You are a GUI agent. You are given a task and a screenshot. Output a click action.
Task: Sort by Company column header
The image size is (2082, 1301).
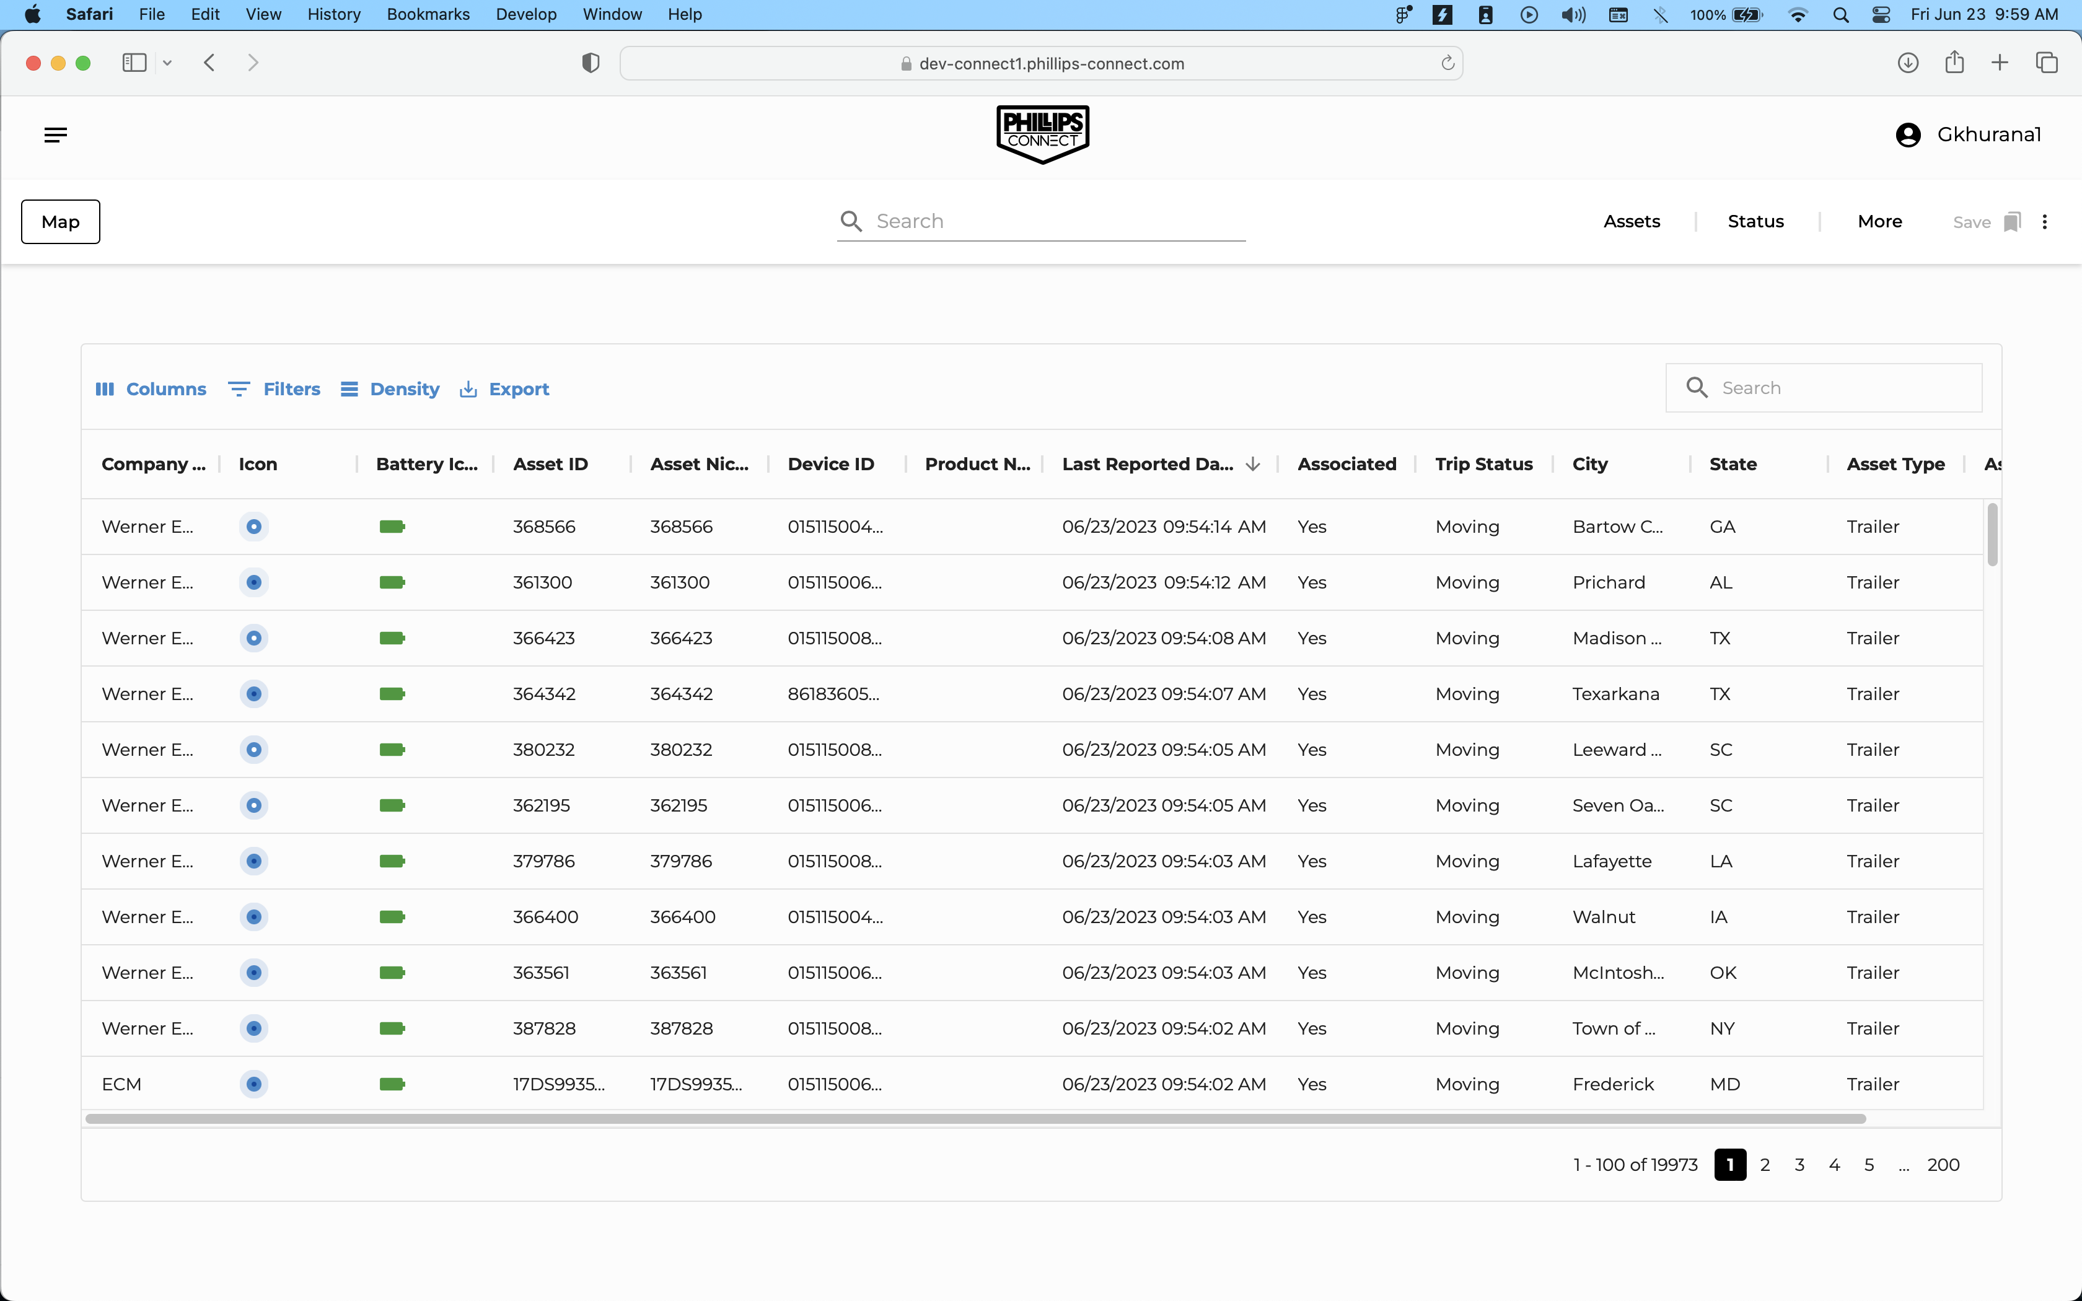click(x=153, y=464)
